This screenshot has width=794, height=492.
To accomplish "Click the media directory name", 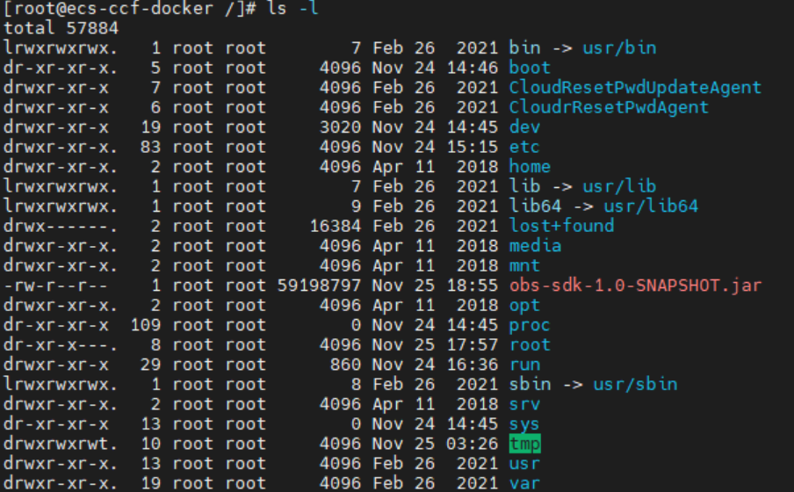I will point(535,246).
